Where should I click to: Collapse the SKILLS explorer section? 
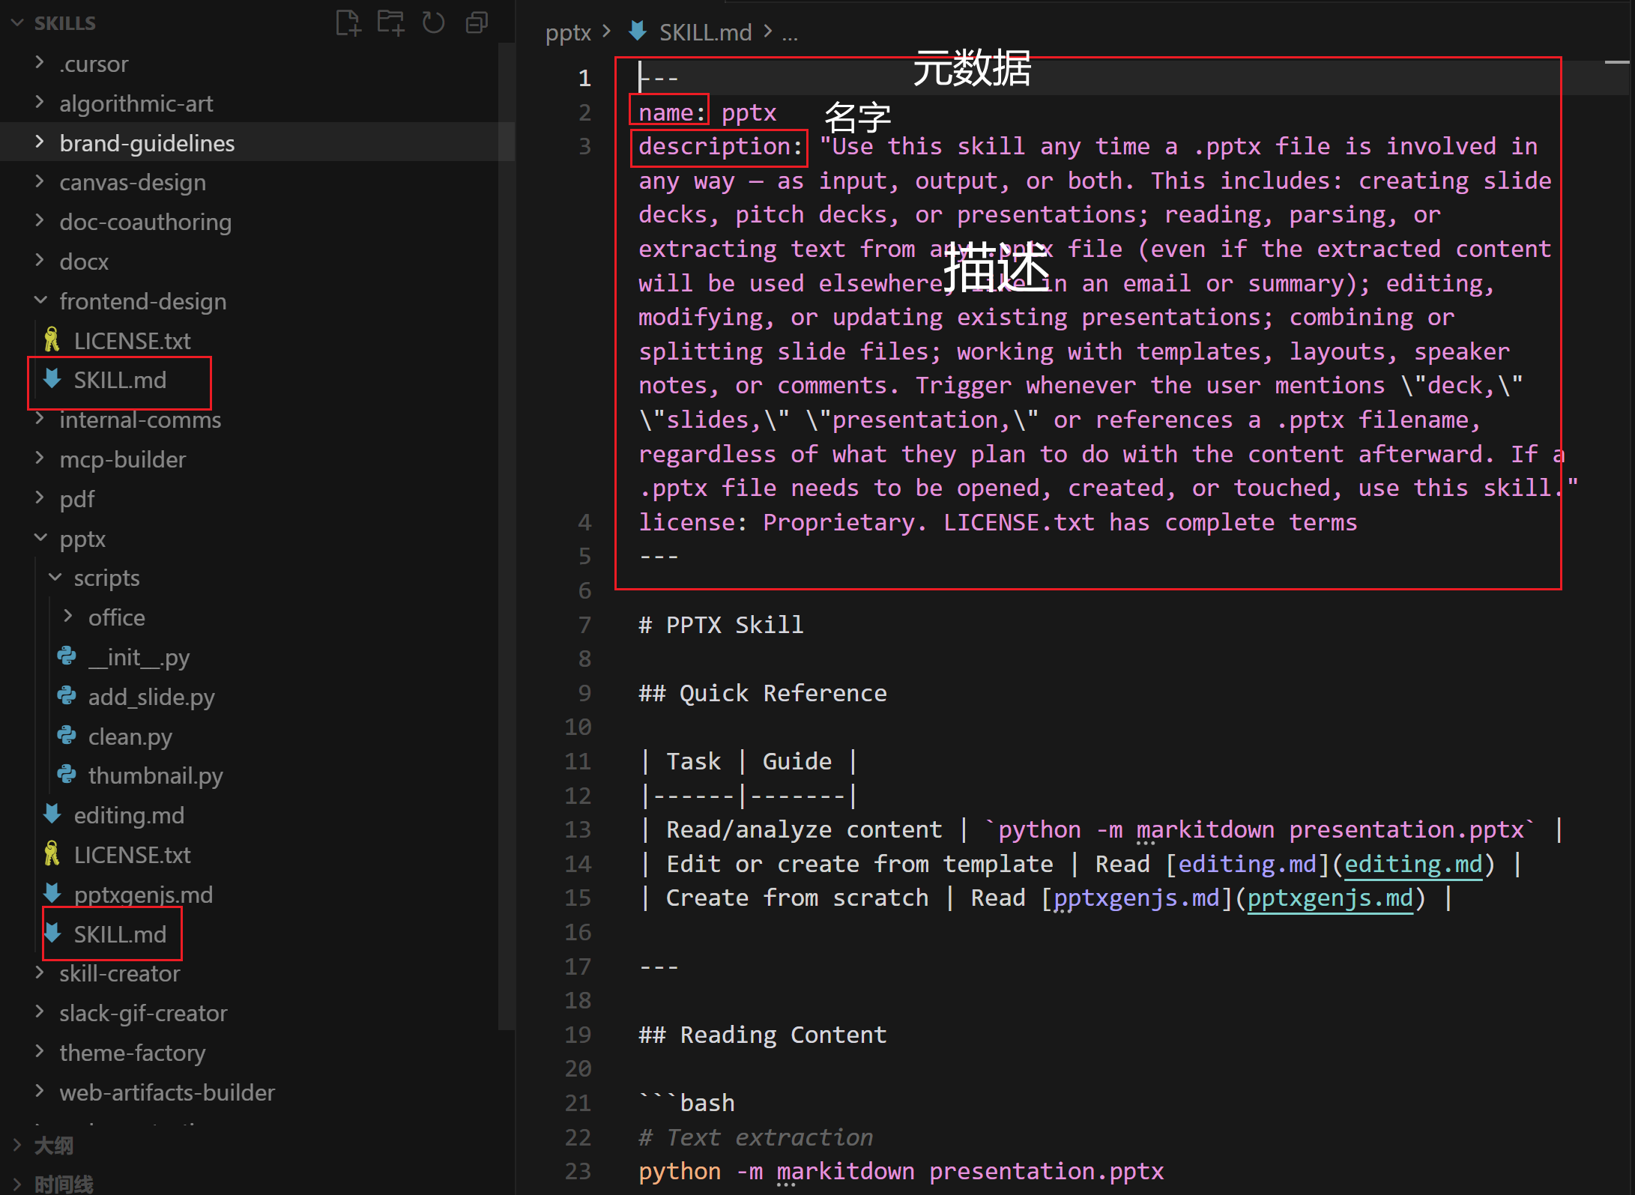(x=64, y=23)
